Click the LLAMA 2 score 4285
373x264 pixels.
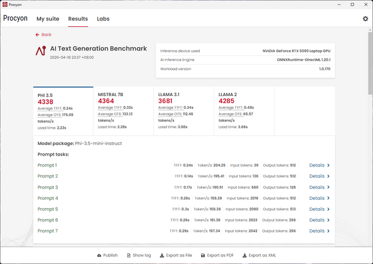click(x=227, y=101)
